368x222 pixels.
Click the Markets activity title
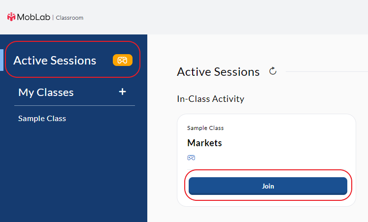(x=204, y=143)
